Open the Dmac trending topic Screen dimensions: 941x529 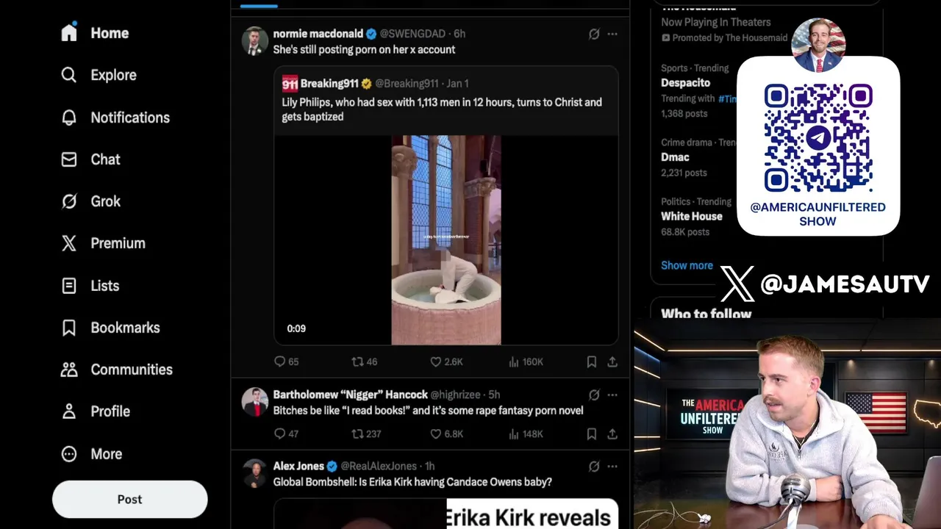click(675, 157)
